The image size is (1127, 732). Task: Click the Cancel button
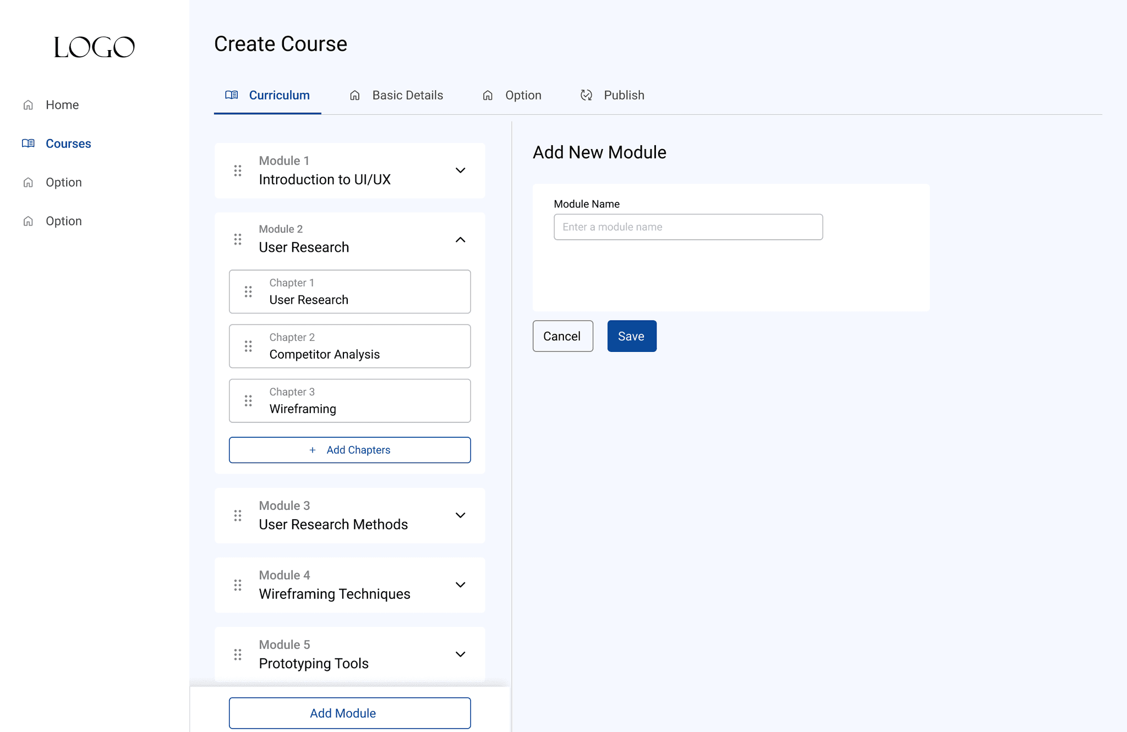(x=562, y=336)
